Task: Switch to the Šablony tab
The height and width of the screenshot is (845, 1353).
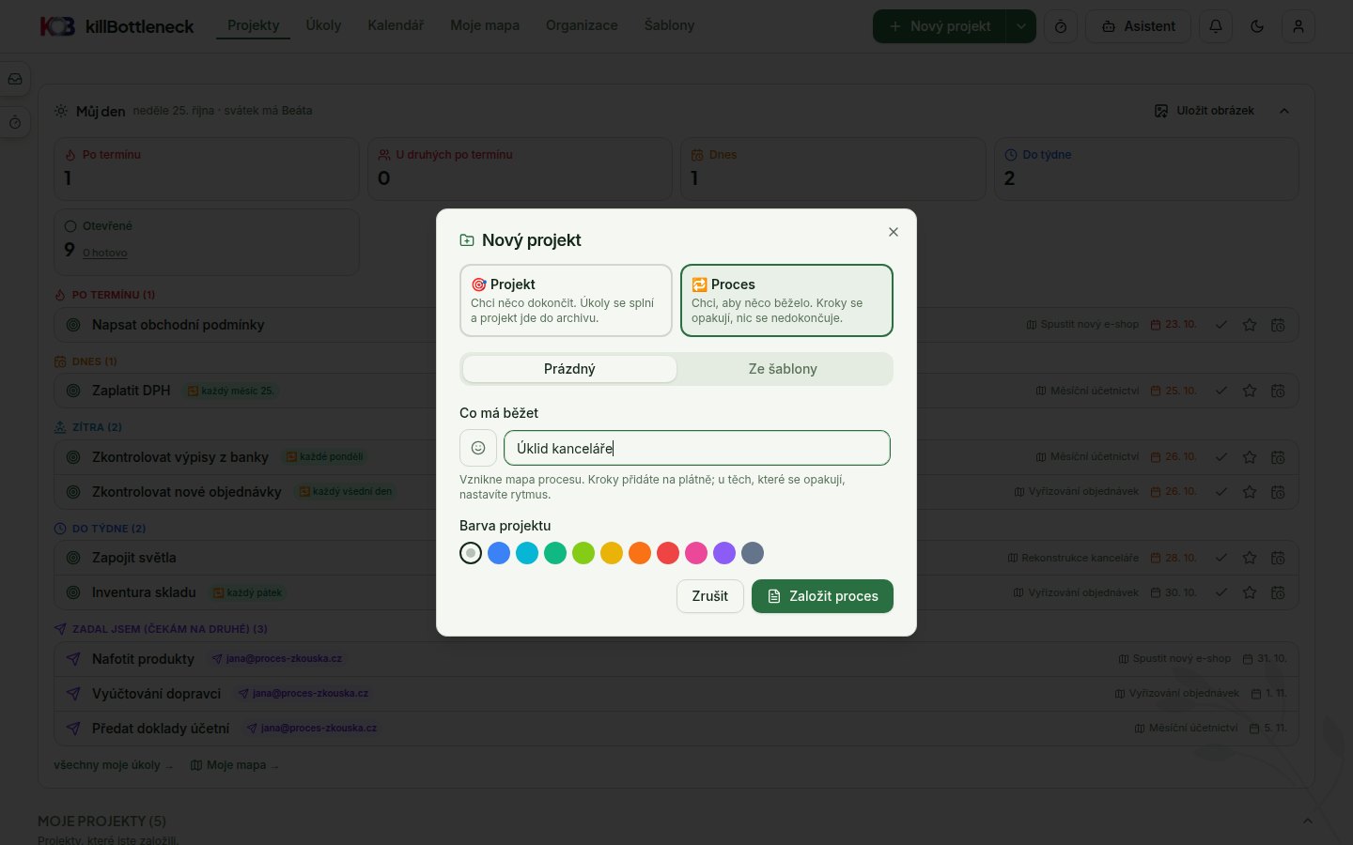Action: pos(669,25)
